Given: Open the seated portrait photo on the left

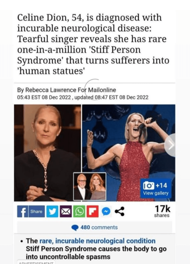Looking at the screenshot, I should [x=47, y=153].
